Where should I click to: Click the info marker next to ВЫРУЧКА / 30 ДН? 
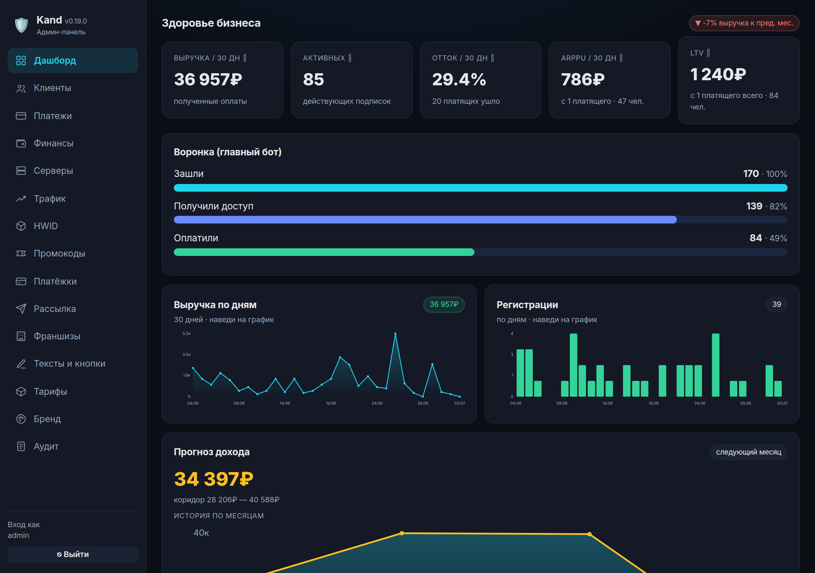coord(245,58)
